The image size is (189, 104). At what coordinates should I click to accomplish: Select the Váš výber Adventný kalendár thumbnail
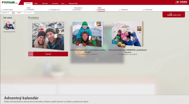(x=9, y=25)
